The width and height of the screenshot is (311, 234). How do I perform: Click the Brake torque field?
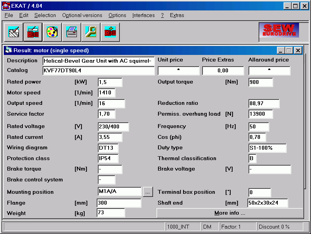110,169
